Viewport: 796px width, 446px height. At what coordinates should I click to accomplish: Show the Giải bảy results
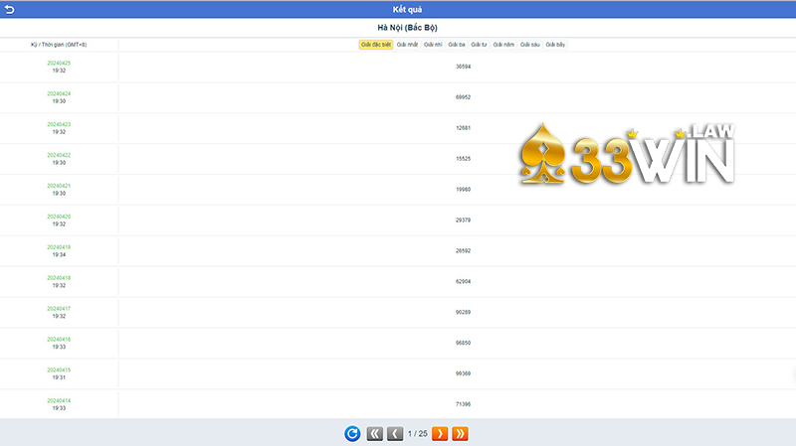tap(555, 45)
